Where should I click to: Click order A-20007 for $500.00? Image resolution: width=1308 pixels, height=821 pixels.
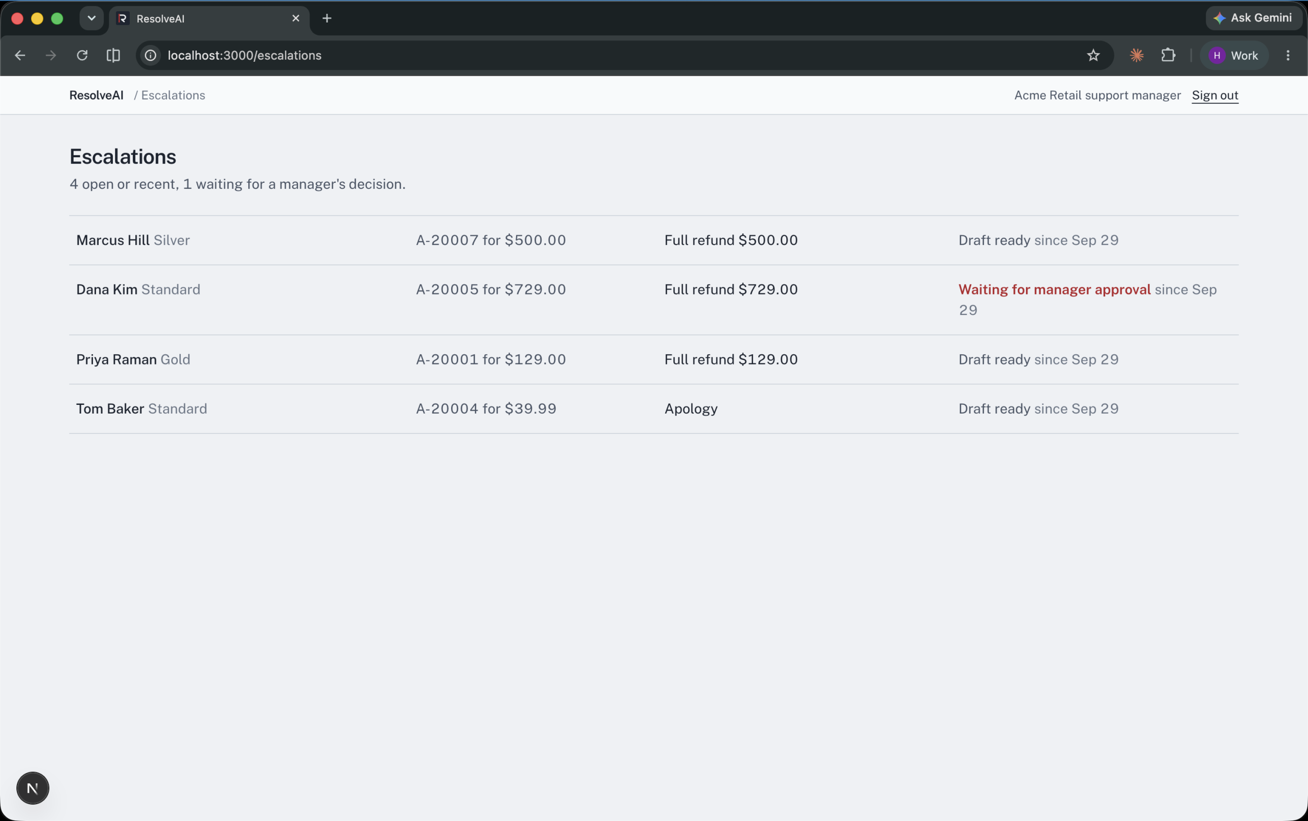pos(491,240)
